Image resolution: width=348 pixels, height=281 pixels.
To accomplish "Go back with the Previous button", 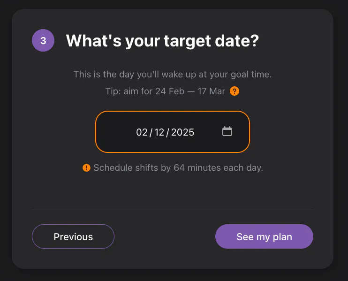I will [73, 236].
